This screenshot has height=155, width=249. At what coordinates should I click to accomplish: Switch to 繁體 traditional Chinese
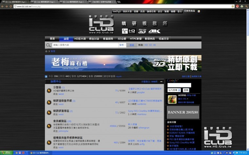coord(166,11)
